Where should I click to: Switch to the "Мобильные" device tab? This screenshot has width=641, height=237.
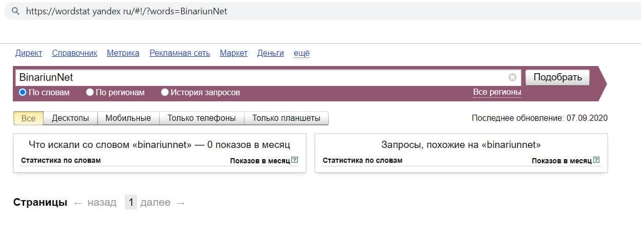coord(128,118)
